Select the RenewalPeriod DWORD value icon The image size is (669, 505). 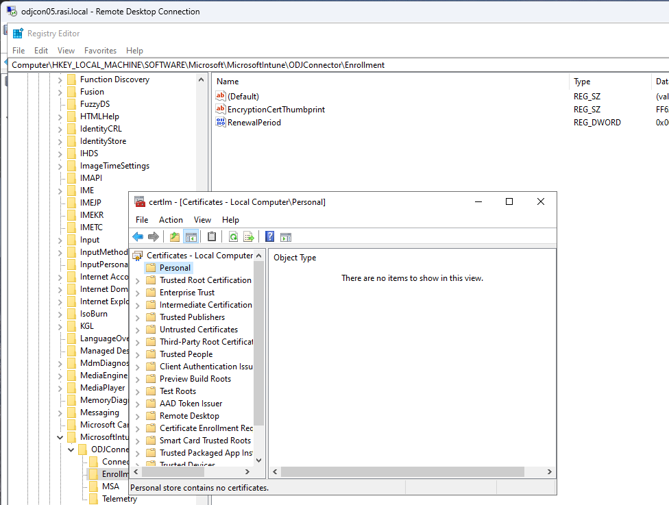click(x=221, y=123)
